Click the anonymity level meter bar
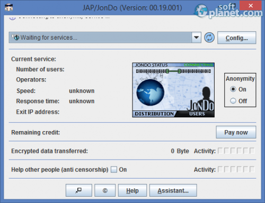The height and width of the screenshot is (203, 265). pyautogui.click(x=173, y=71)
